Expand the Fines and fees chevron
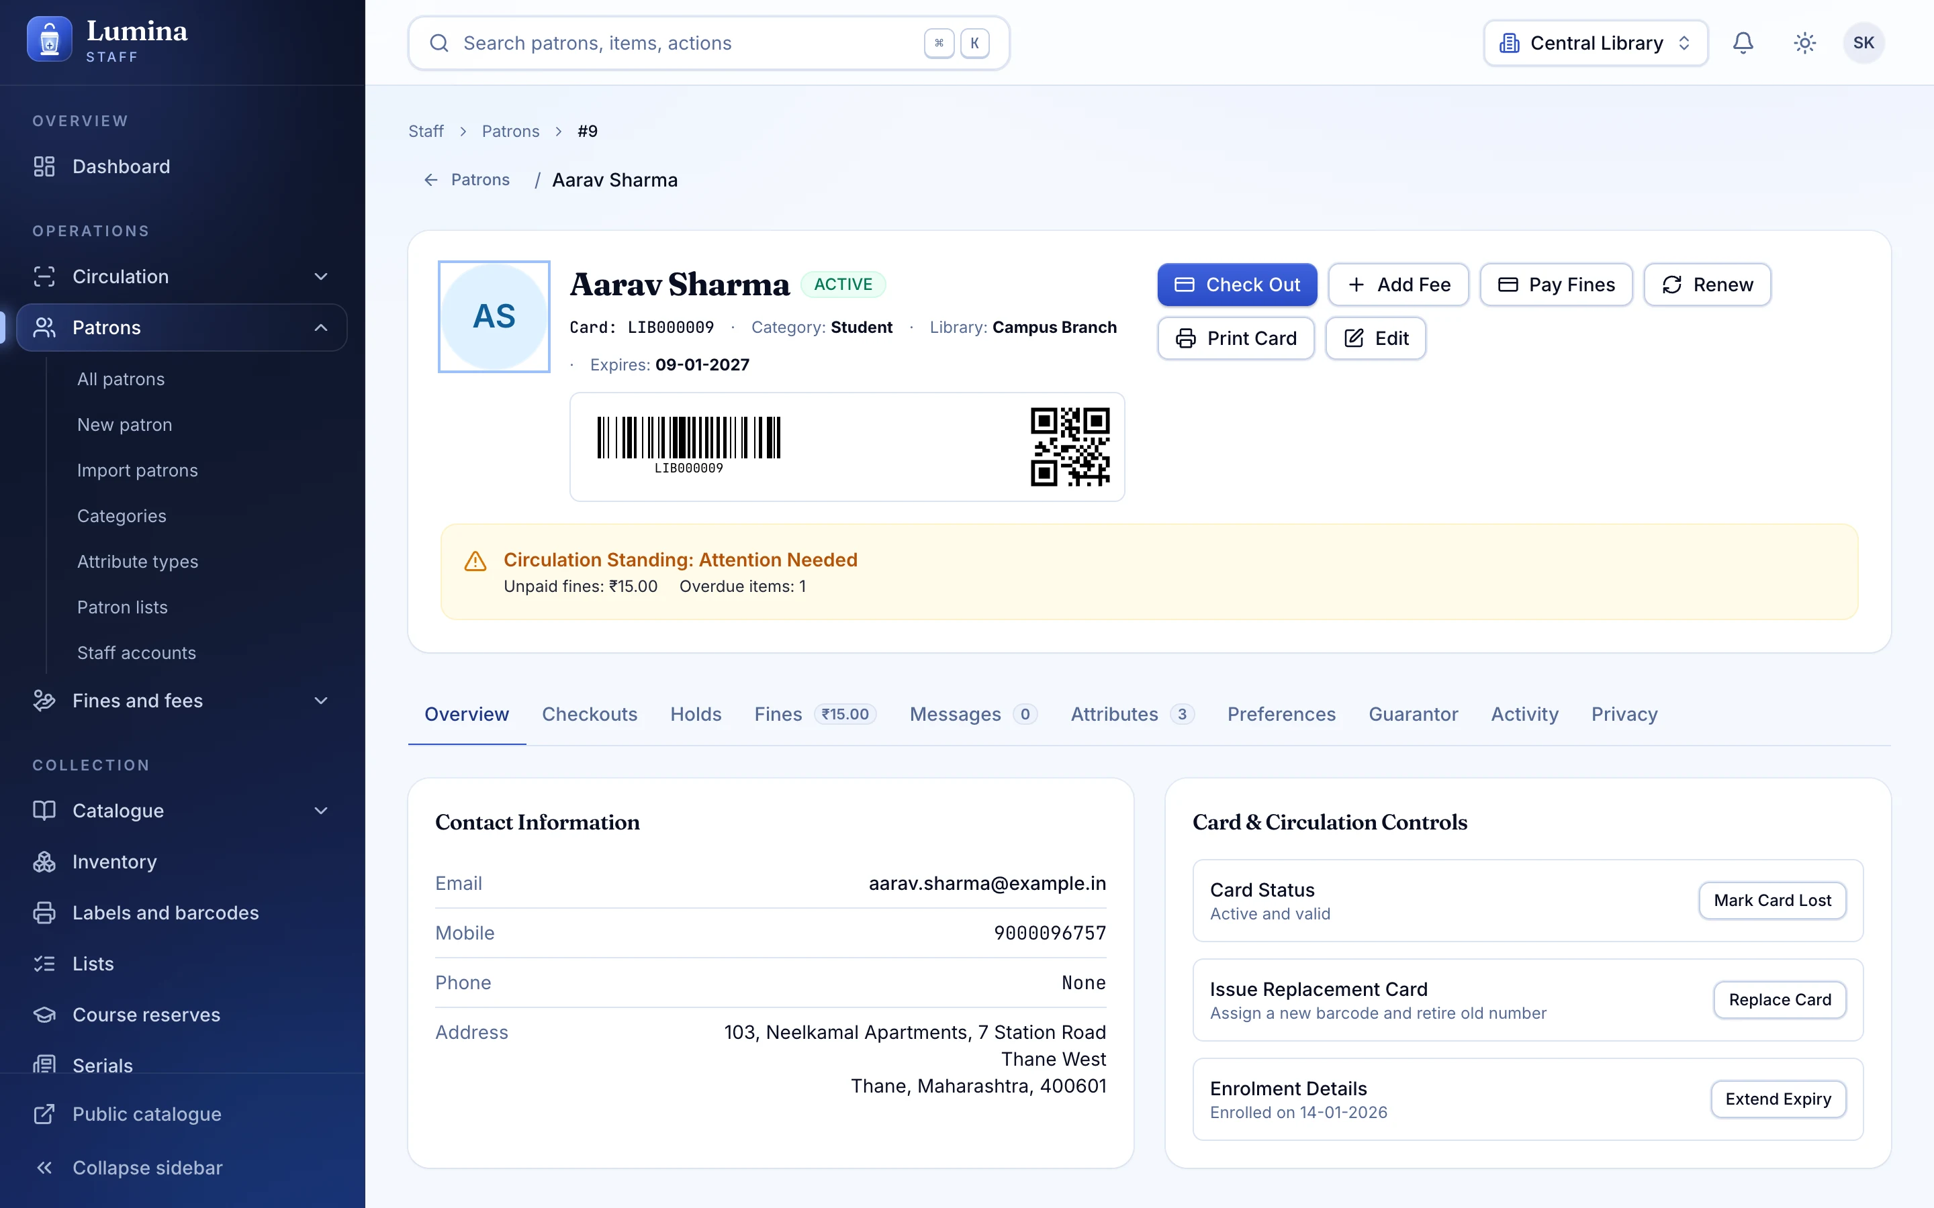Screen dimensions: 1934x1208 (320, 701)
